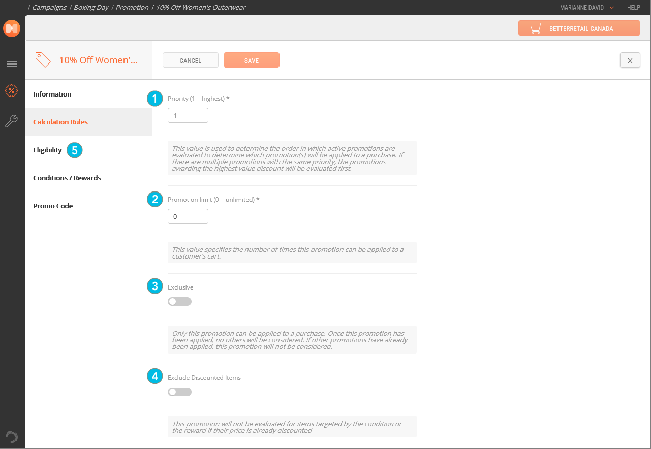This screenshot has height=449, width=651.
Task: Click the 'Priority (1 = highest) *' label
Action: (x=198, y=99)
